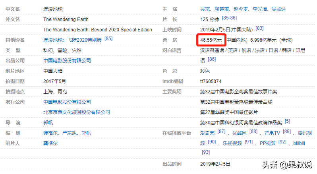The width and height of the screenshot is (317, 174).
Task: Open the 乐视视频 platform link
Action: coord(232,143)
